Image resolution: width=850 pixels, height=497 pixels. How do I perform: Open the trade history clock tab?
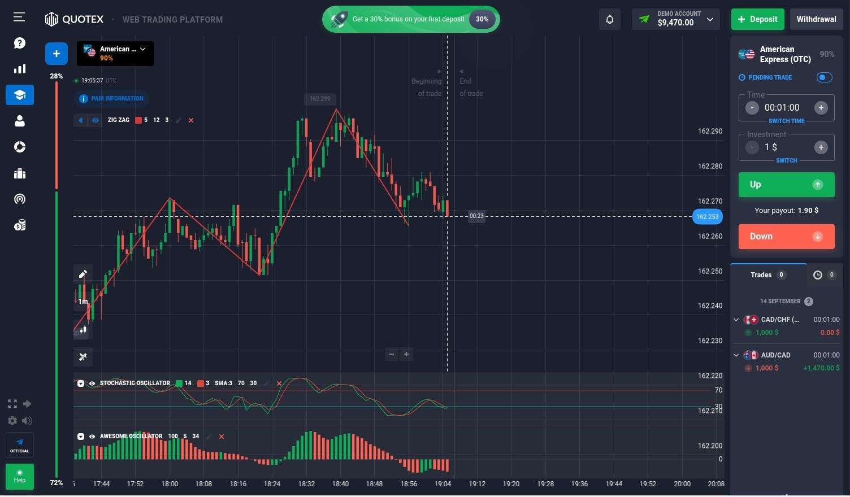pos(824,275)
